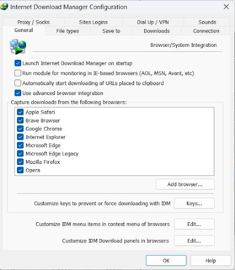Image resolution: width=235 pixels, height=270 pixels.
Task: Open the Help button
Action: pos(211,261)
